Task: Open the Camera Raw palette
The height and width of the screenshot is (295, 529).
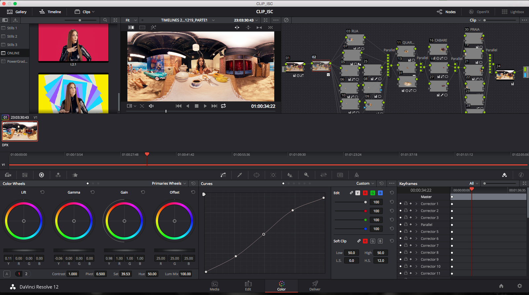Action: click(x=8, y=175)
